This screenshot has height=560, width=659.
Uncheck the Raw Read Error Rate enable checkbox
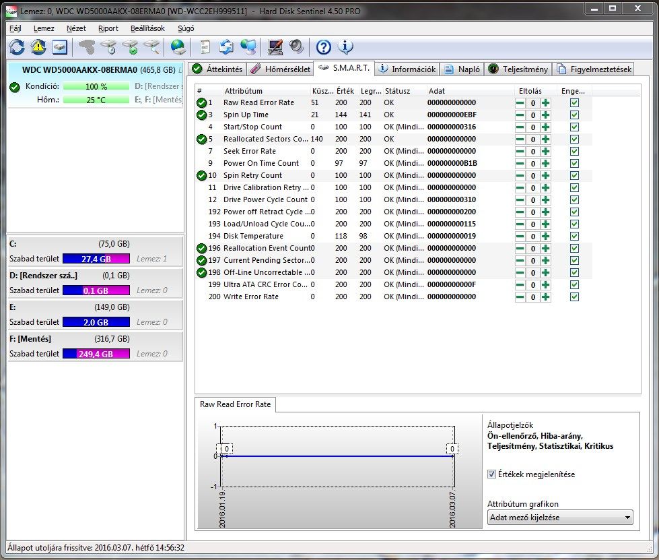pos(574,102)
